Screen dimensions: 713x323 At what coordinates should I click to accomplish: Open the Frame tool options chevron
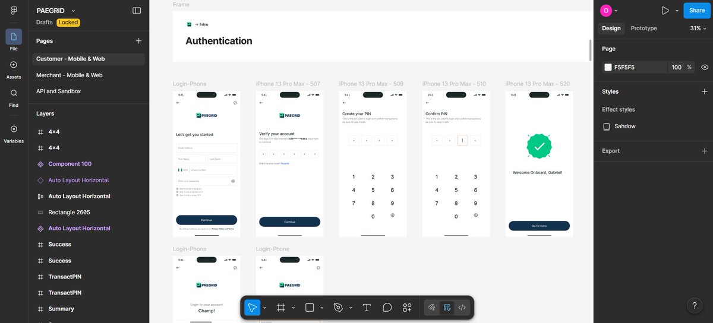click(x=293, y=308)
